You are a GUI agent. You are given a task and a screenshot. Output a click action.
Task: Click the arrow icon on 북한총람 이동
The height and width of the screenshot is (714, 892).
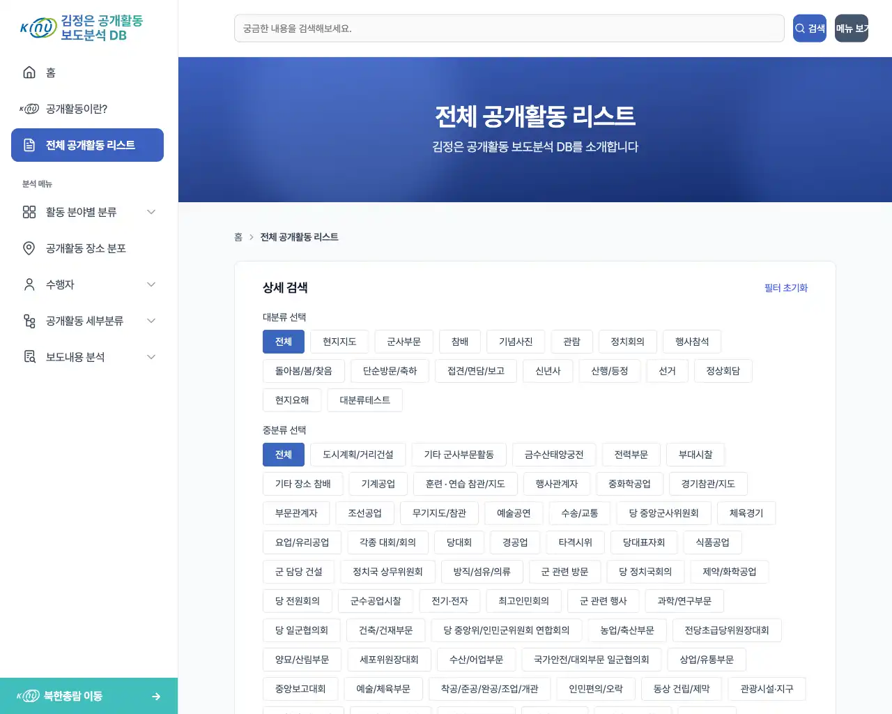(156, 696)
